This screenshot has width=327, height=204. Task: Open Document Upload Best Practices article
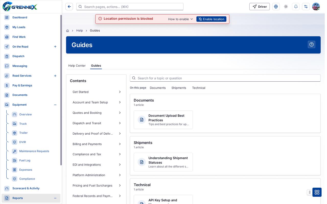click(x=163, y=120)
